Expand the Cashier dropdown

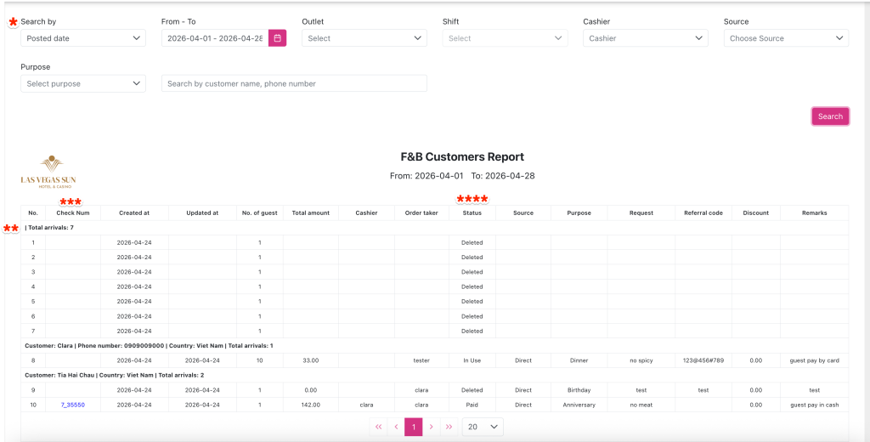646,38
